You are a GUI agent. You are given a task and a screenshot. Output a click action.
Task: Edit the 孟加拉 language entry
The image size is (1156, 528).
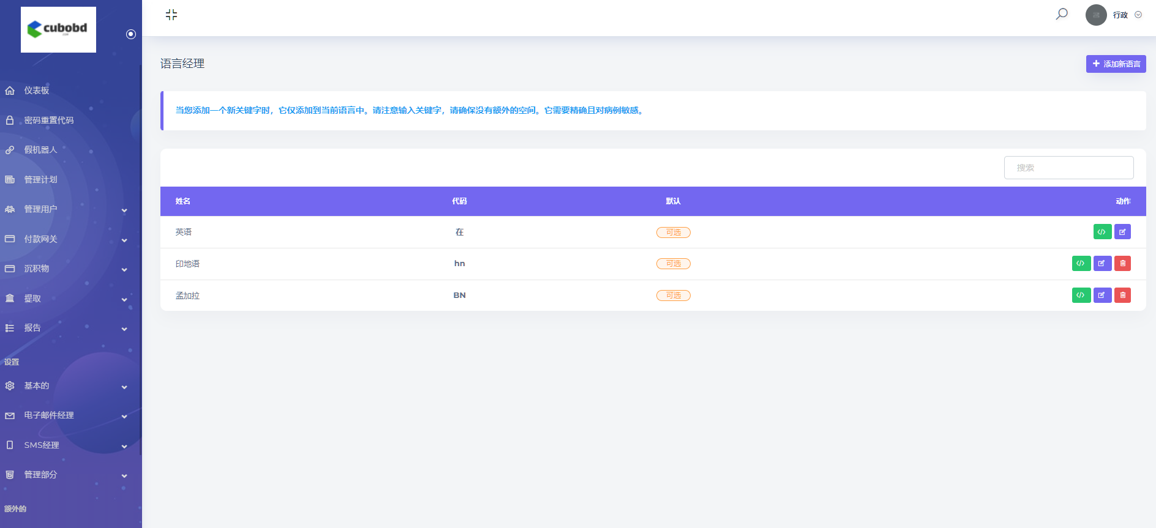(1102, 296)
